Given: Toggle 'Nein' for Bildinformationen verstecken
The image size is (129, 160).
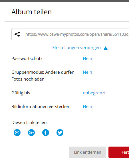Looking at the screenshot, I should 87,107.
